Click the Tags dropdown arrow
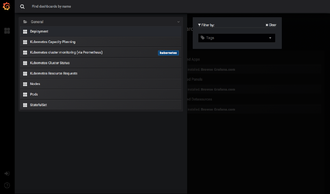 (270, 38)
